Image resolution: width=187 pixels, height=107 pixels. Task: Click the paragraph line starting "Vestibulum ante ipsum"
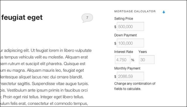point(44,90)
